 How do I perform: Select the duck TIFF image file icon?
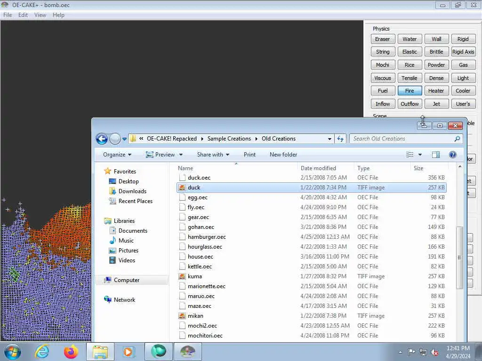click(182, 188)
